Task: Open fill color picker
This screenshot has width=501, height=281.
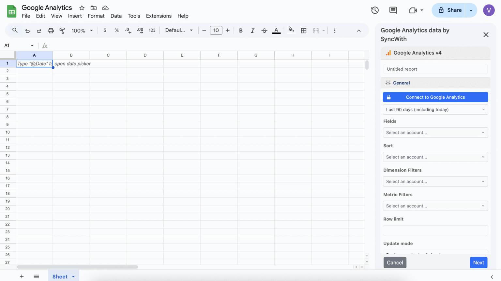Action: click(x=291, y=30)
